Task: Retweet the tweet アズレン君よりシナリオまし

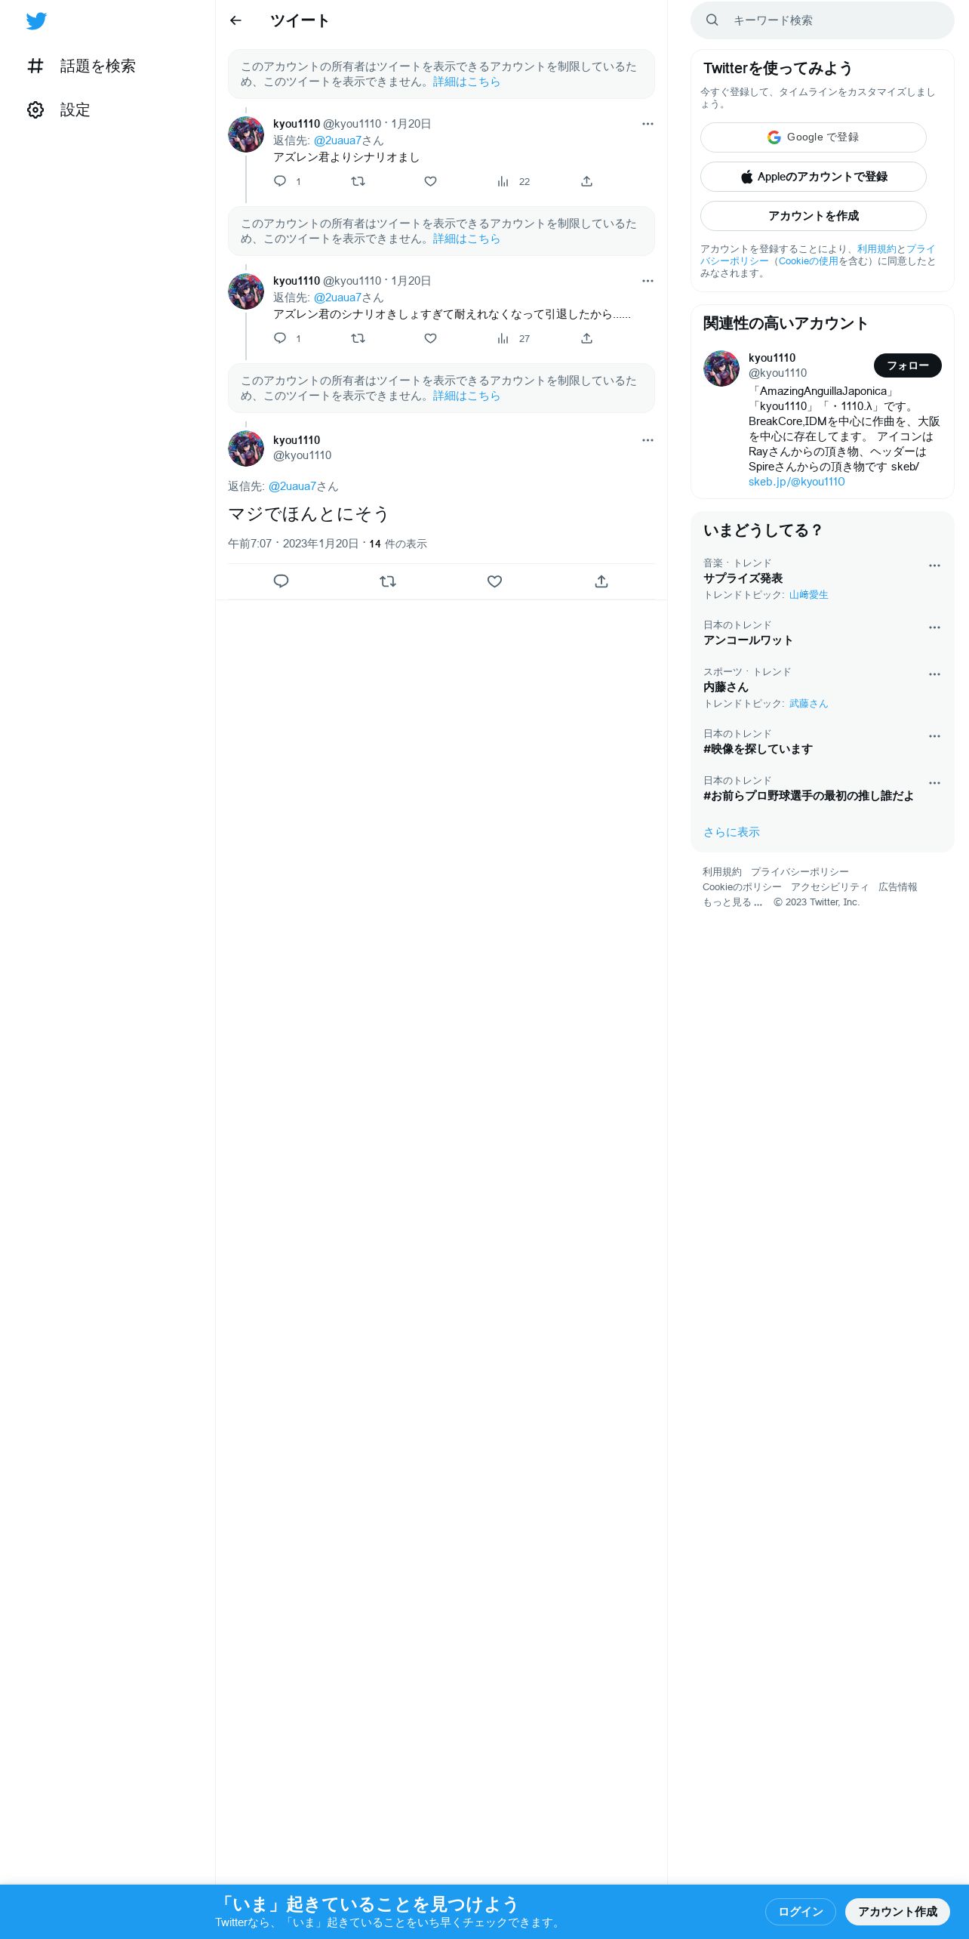Action: [358, 181]
